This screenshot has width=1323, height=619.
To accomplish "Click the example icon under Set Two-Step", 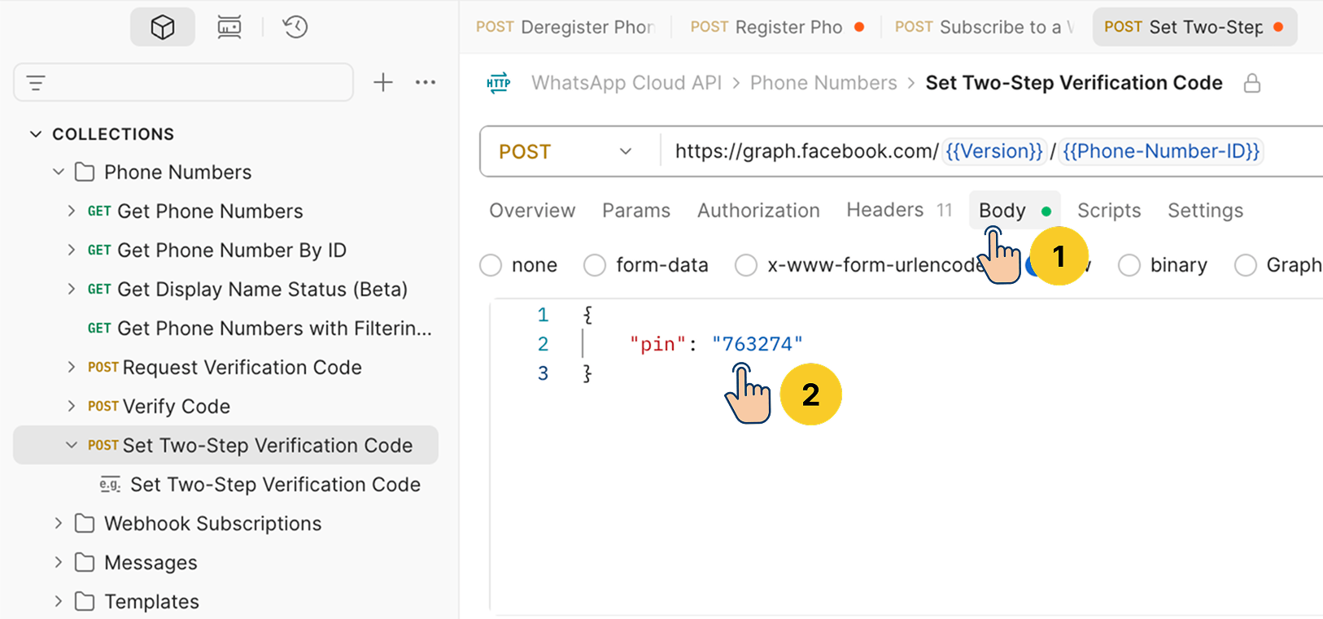I will 110,485.
